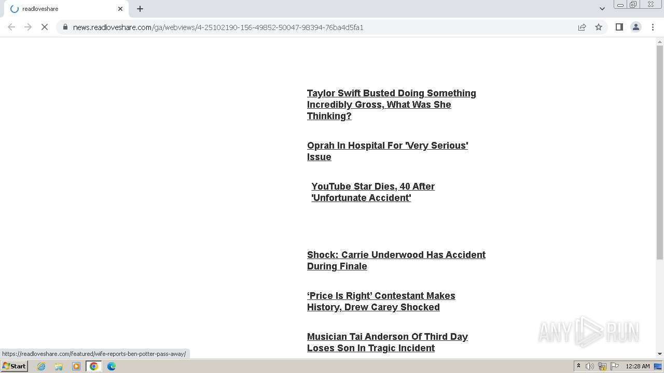Open YouTube Star Dies article
The height and width of the screenshot is (373, 664).
point(373,192)
